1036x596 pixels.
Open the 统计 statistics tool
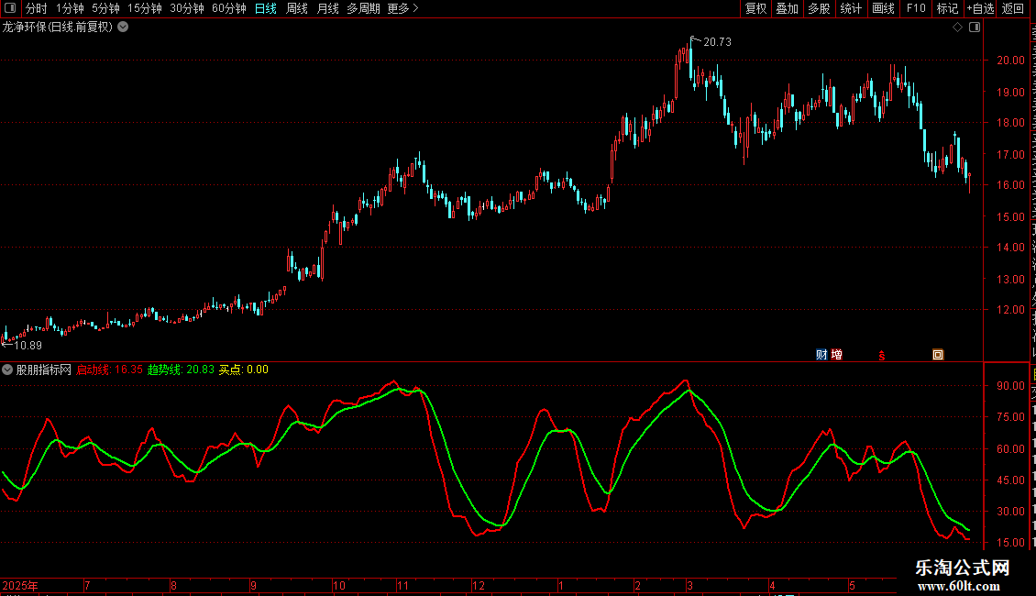[x=851, y=8]
